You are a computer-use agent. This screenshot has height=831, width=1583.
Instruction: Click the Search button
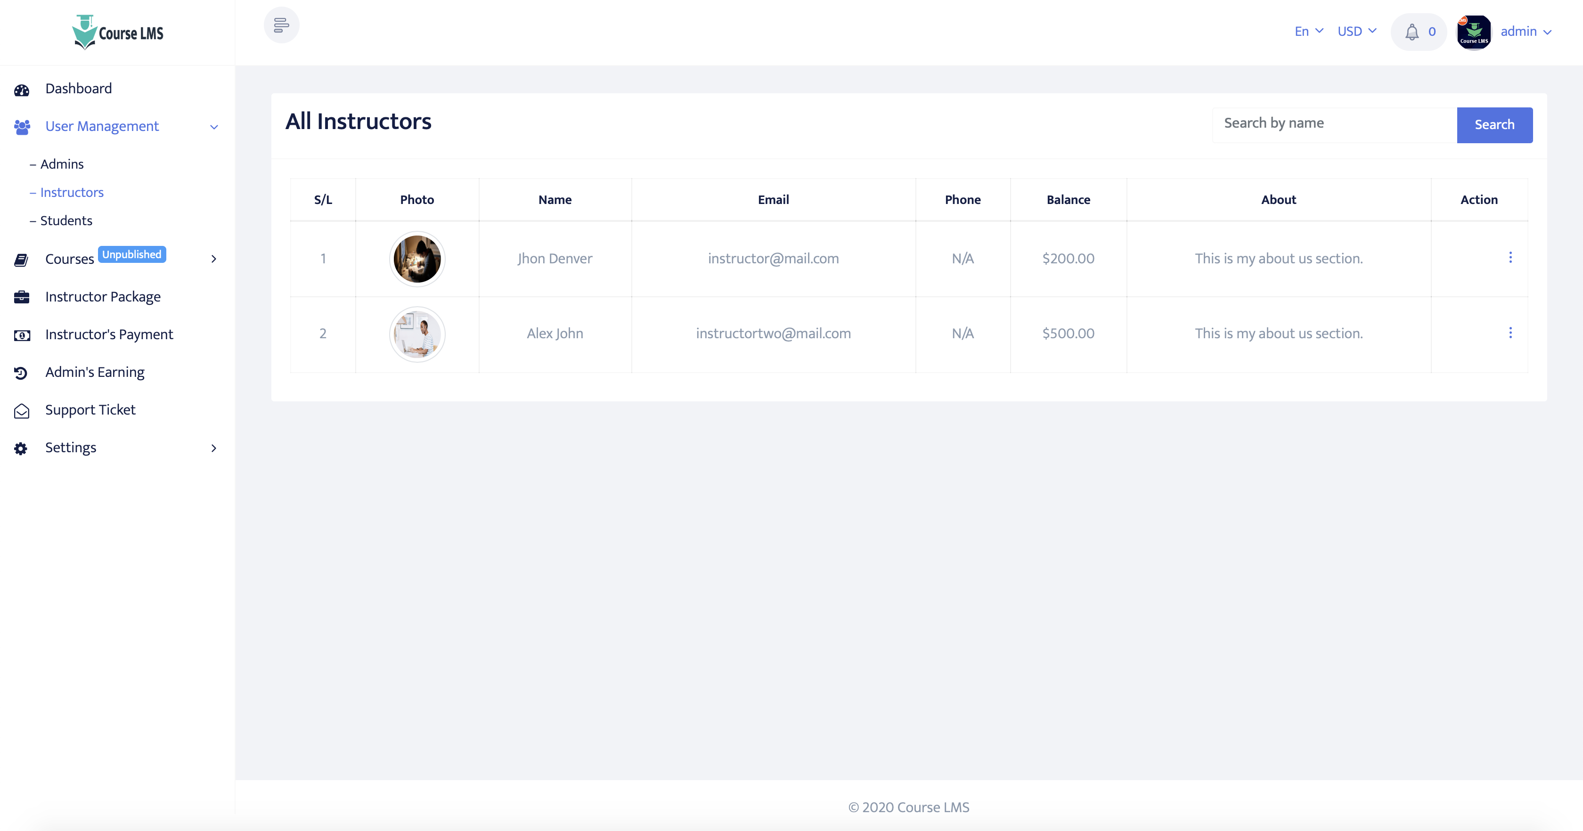click(x=1494, y=124)
